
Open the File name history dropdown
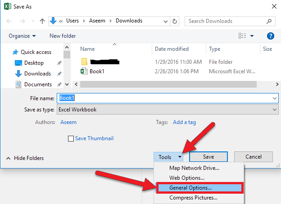click(x=275, y=98)
